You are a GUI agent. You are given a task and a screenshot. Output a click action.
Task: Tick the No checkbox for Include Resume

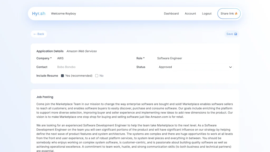click(x=97, y=76)
